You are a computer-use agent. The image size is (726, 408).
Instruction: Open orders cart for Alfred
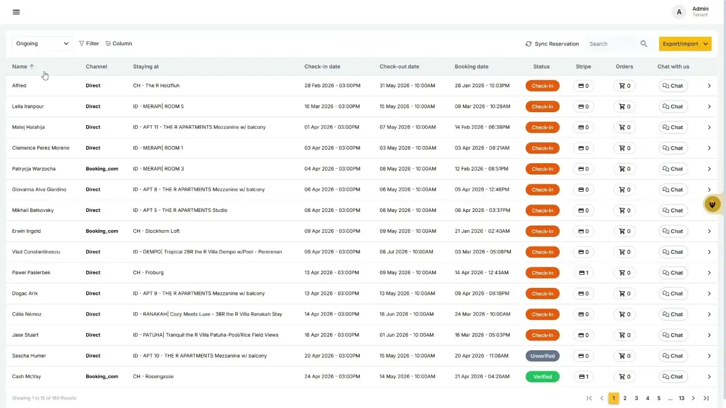[x=624, y=86]
